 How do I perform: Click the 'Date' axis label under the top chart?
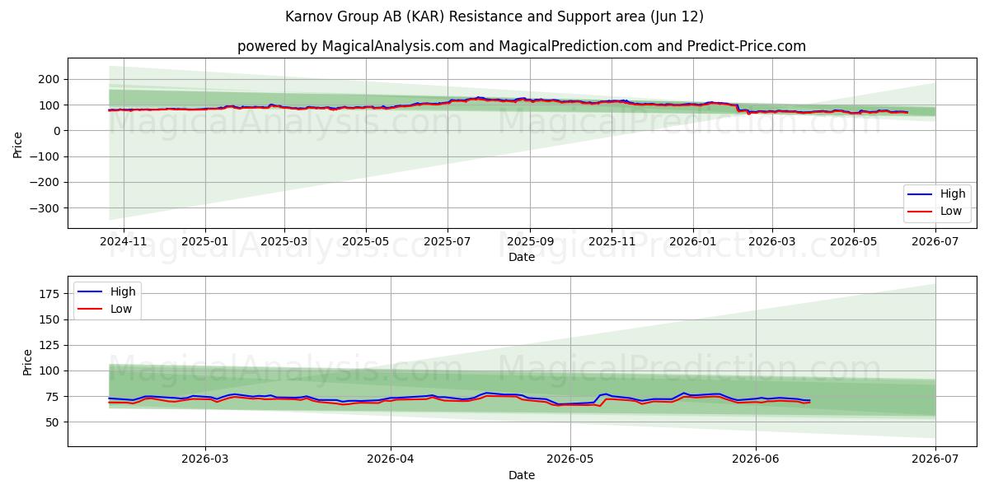point(522,258)
